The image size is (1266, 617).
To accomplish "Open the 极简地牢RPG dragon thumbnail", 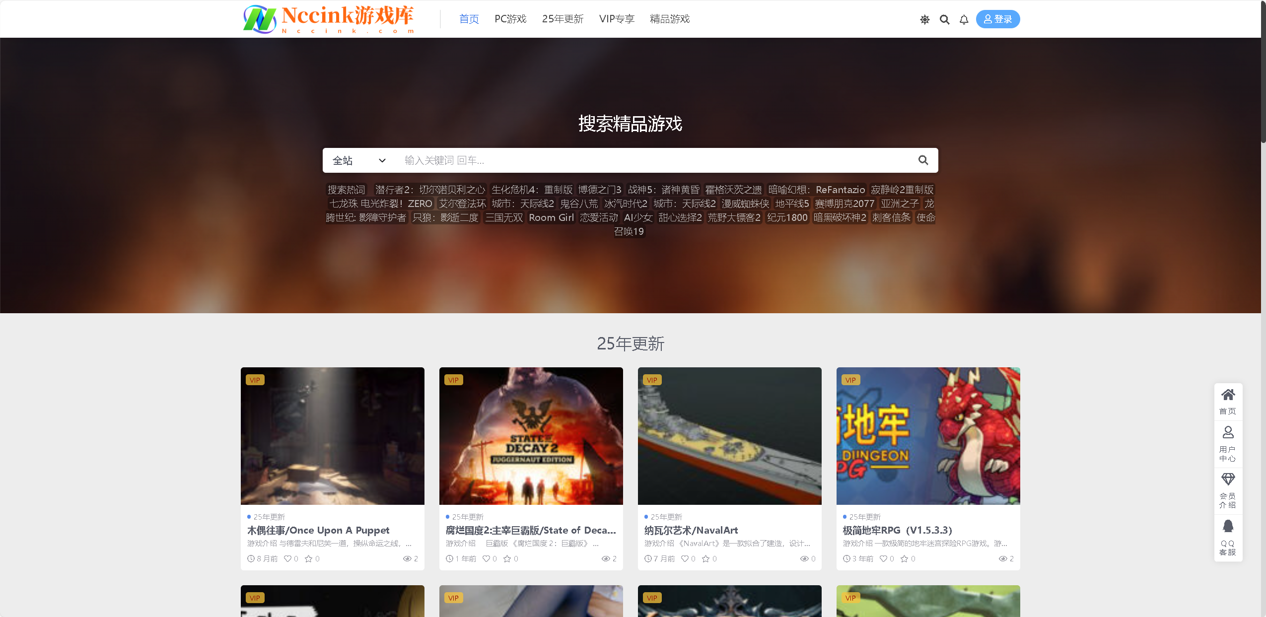I will 928,436.
